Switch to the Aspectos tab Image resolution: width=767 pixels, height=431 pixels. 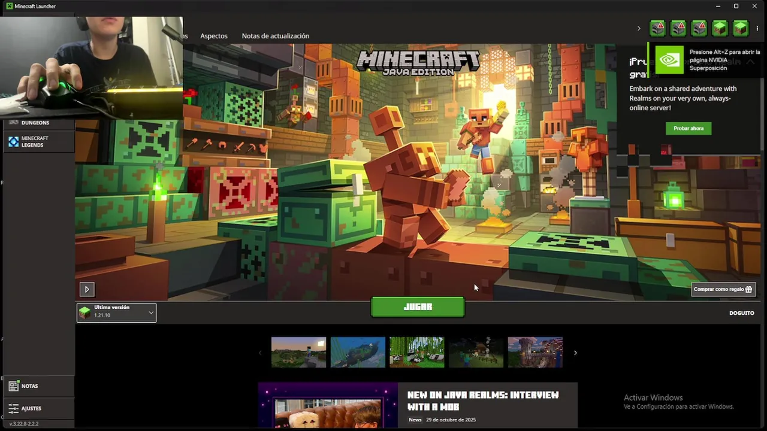coord(214,36)
